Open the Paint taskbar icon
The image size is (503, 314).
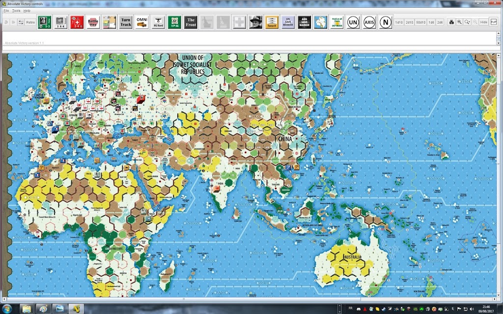(43, 309)
